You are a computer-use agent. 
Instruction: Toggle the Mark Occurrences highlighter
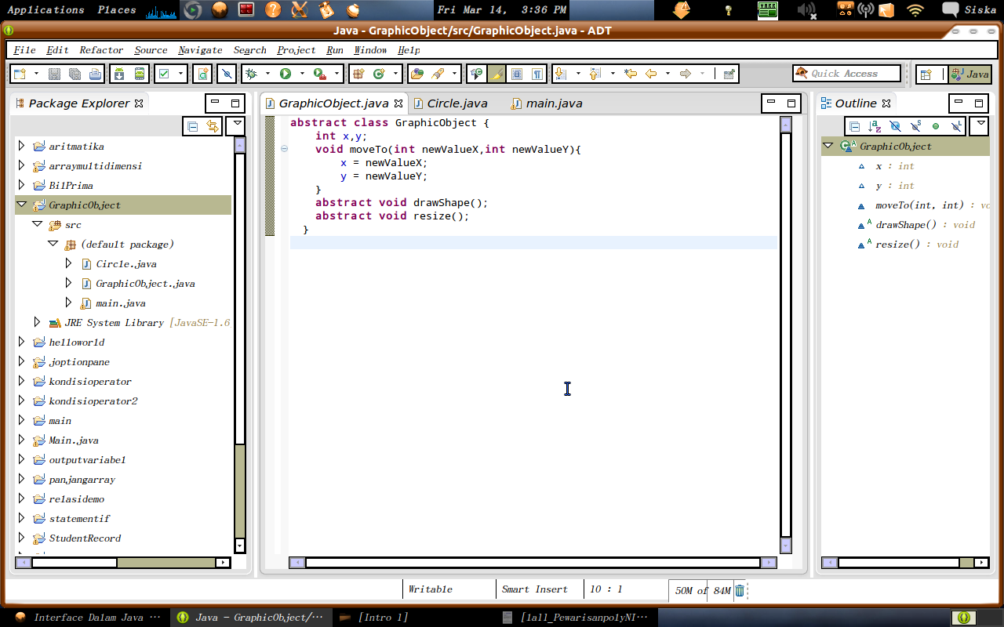pos(497,74)
